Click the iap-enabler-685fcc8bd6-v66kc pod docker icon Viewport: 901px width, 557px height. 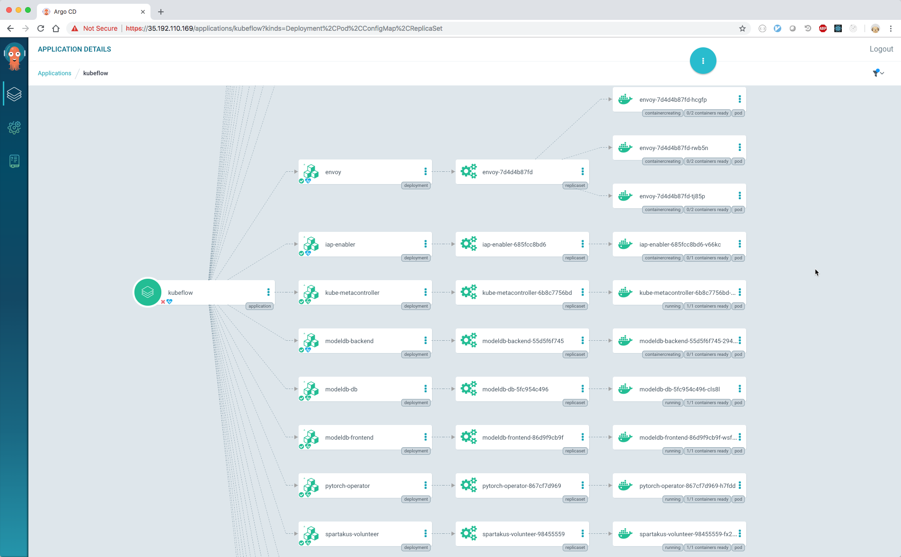tap(626, 244)
